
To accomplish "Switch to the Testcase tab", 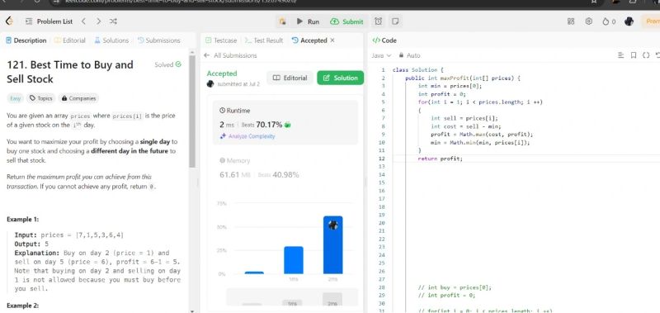I will pos(221,40).
